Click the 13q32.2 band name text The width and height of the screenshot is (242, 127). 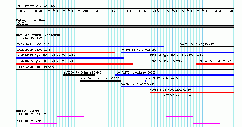pos(22,23)
